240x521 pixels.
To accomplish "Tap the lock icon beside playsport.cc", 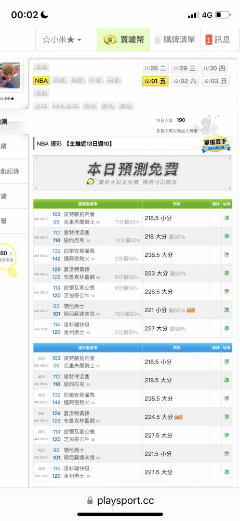I will coord(90,500).
